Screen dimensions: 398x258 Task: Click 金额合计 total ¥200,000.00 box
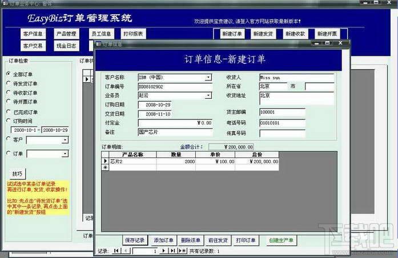point(231,147)
